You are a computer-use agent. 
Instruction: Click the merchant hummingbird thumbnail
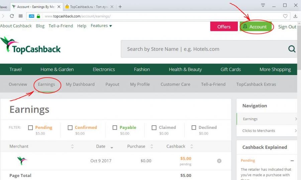(22, 160)
